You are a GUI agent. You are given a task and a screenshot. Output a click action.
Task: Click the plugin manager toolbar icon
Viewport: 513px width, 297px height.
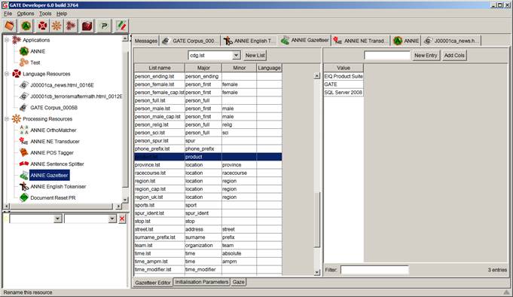[x=105, y=26]
